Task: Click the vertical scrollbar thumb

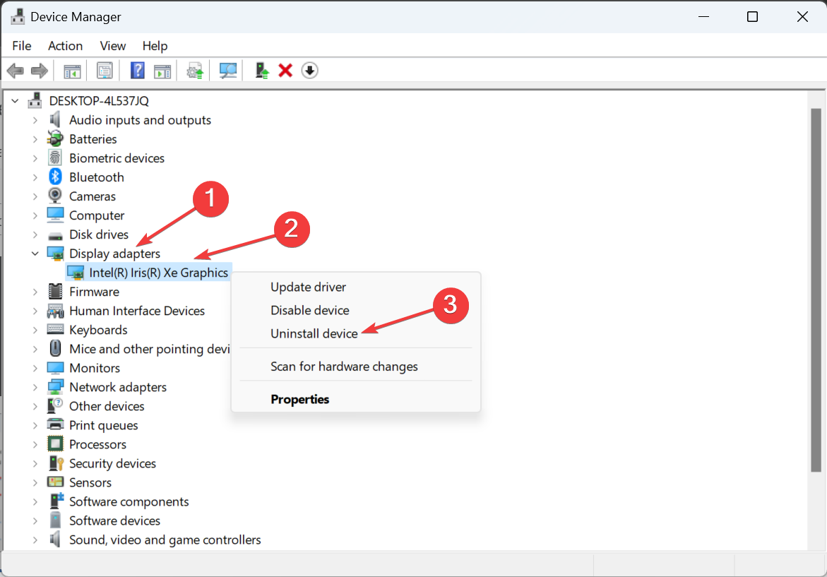Action: pyautogui.click(x=816, y=290)
